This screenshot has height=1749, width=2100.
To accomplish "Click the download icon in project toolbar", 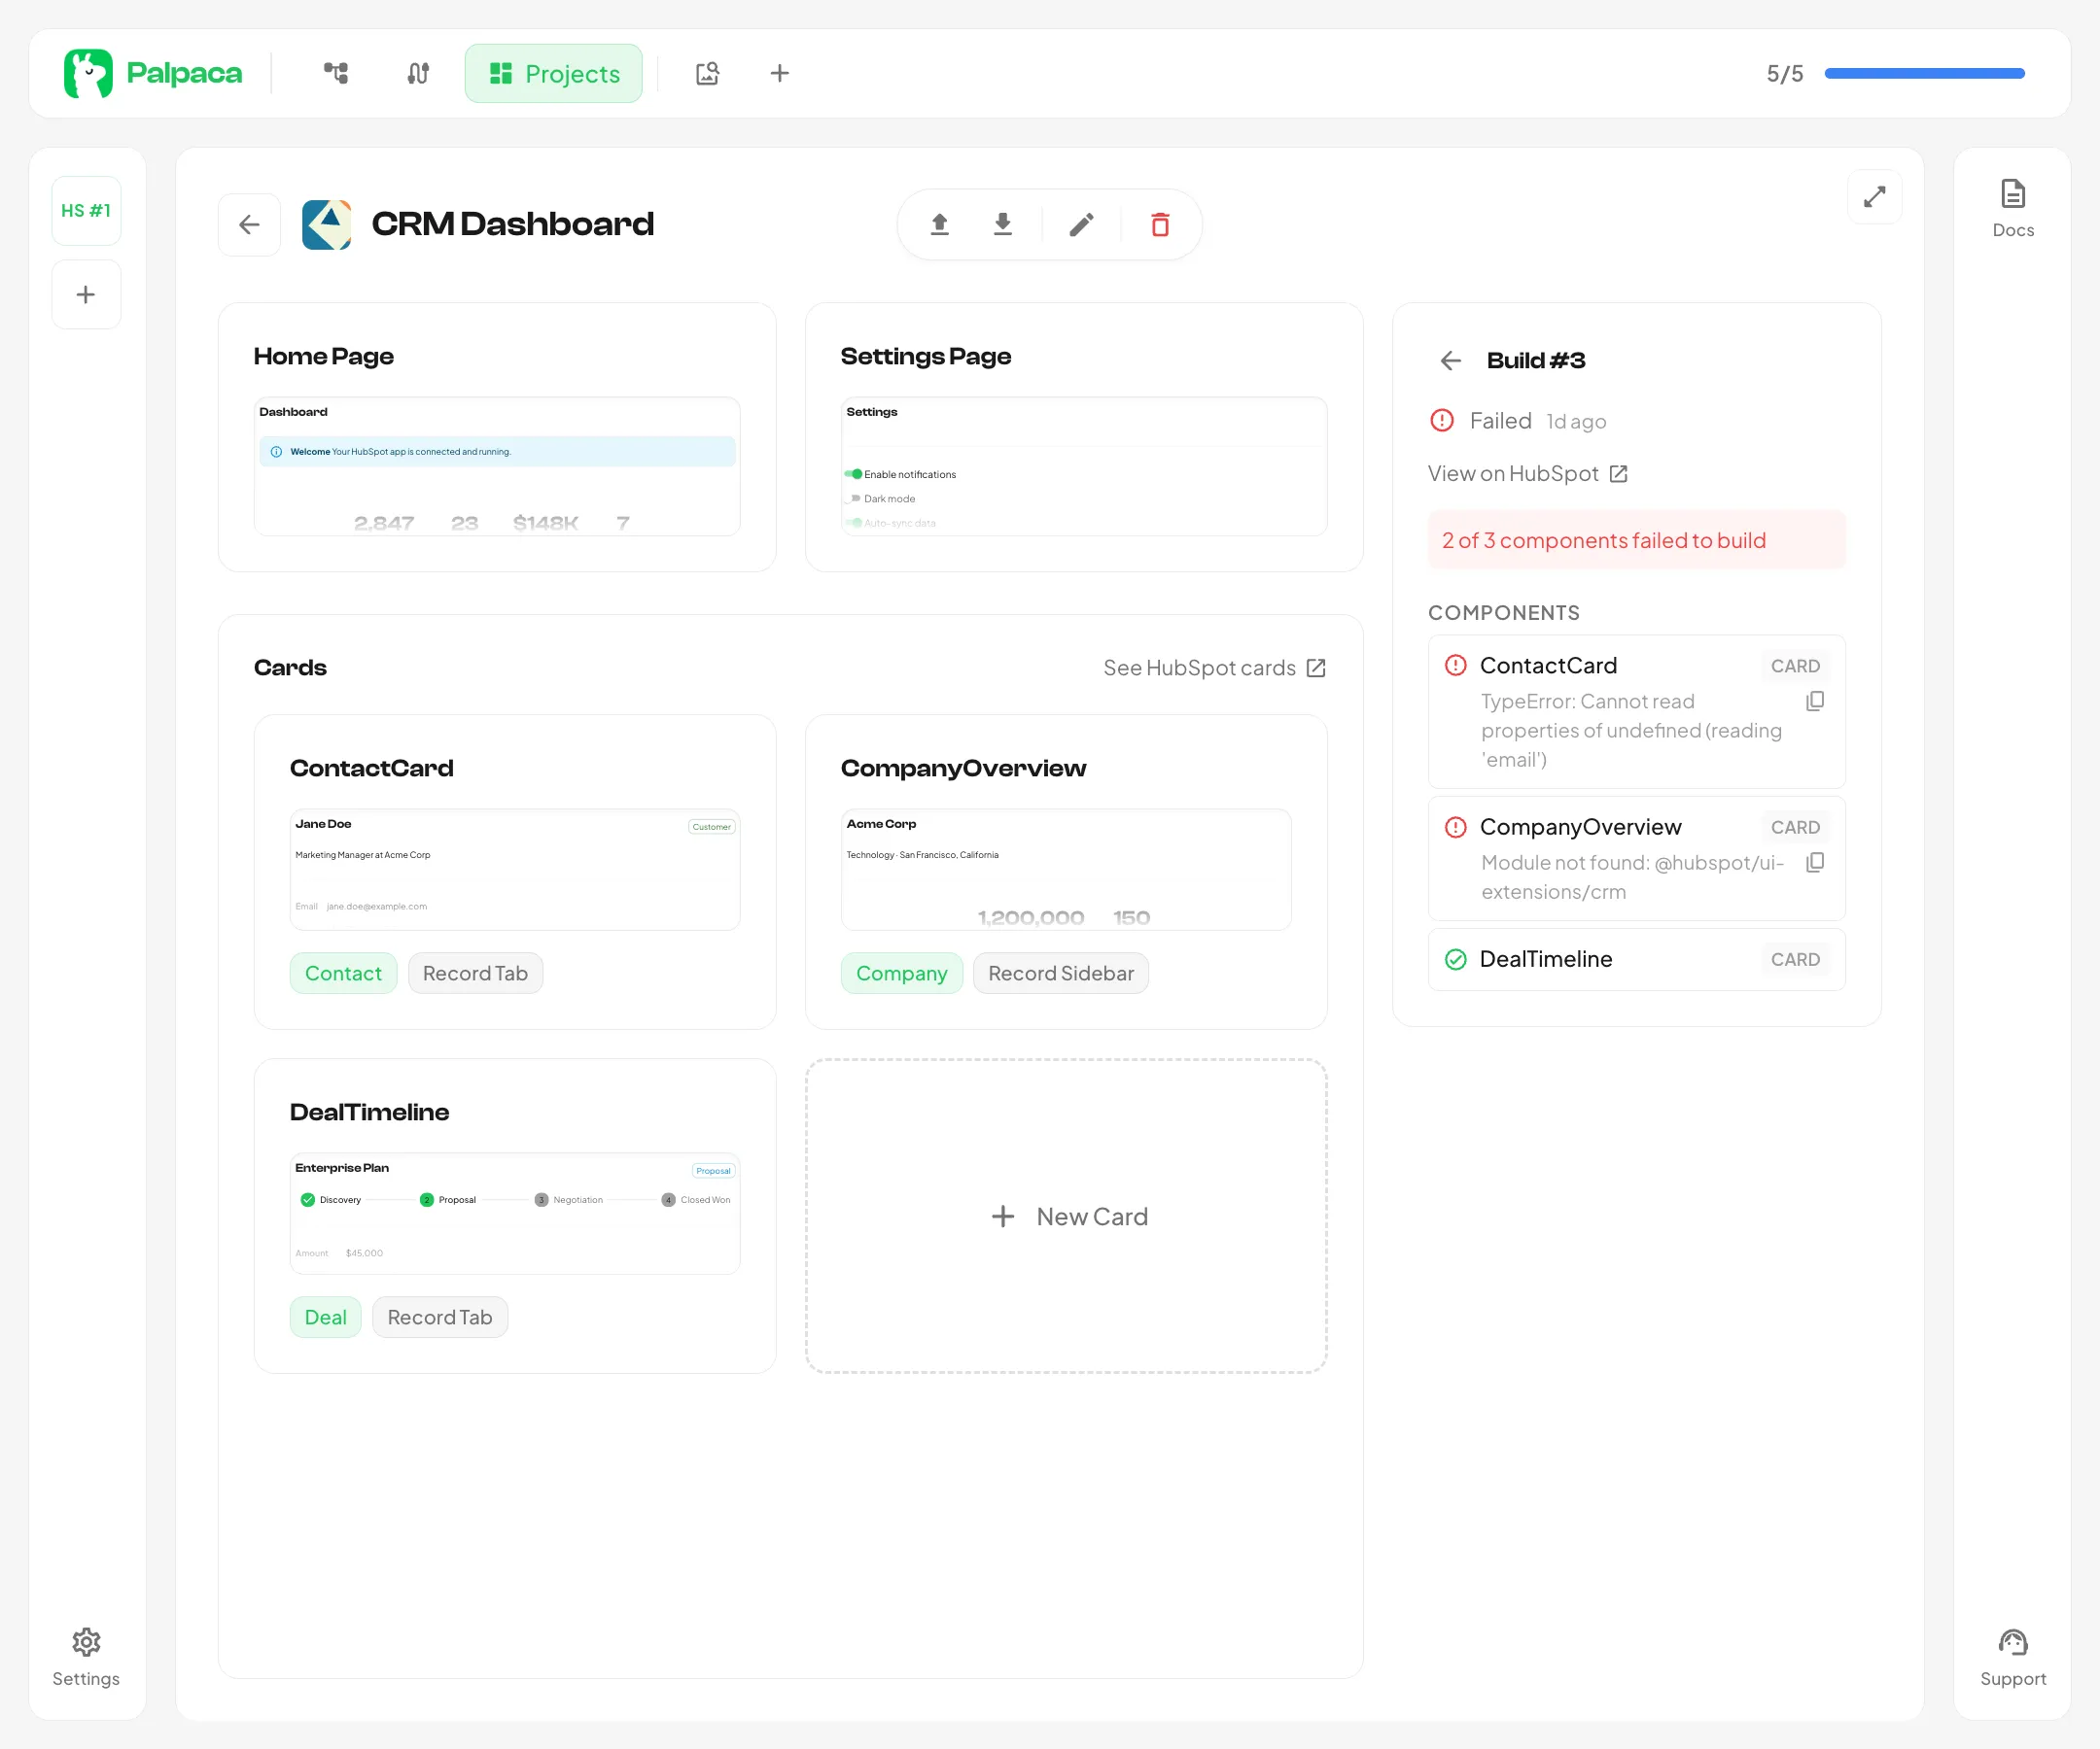I will click(x=1002, y=224).
